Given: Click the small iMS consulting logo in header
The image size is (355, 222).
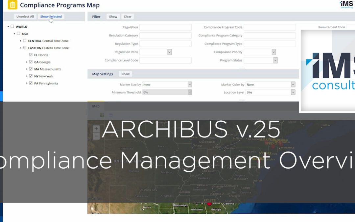Looking at the screenshot, I should pos(347,4).
